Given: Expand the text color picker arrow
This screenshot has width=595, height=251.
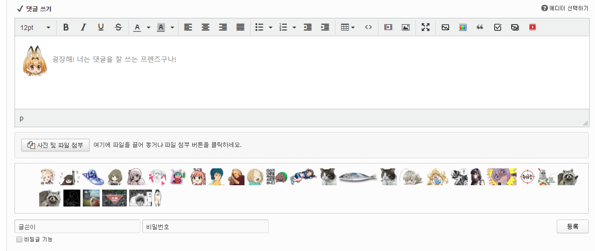Looking at the screenshot, I should click(x=149, y=28).
